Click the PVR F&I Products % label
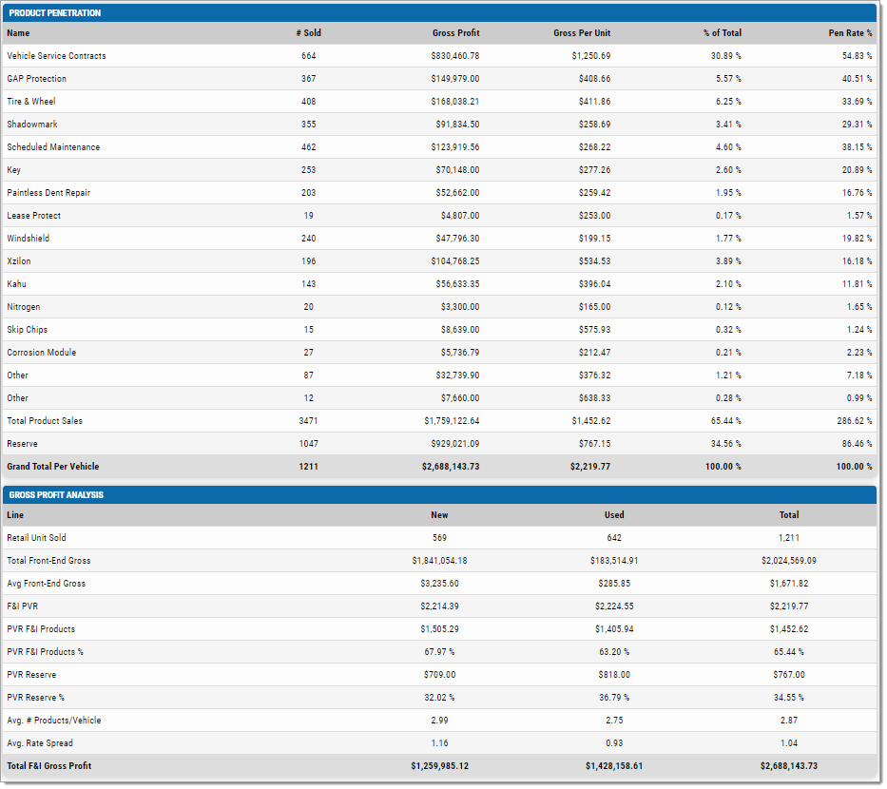The width and height of the screenshot is (887, 789). coord(46,652)
